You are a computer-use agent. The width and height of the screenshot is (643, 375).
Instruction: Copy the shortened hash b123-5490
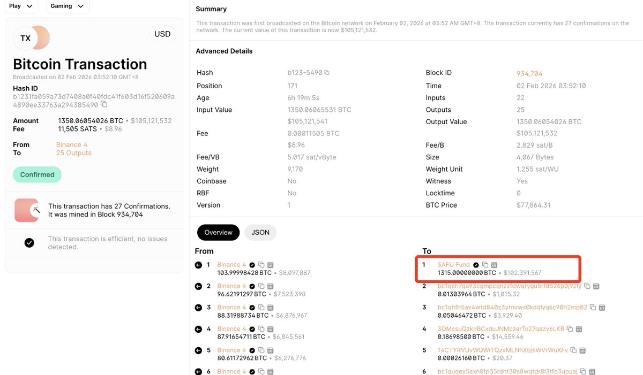pos(327,73)
